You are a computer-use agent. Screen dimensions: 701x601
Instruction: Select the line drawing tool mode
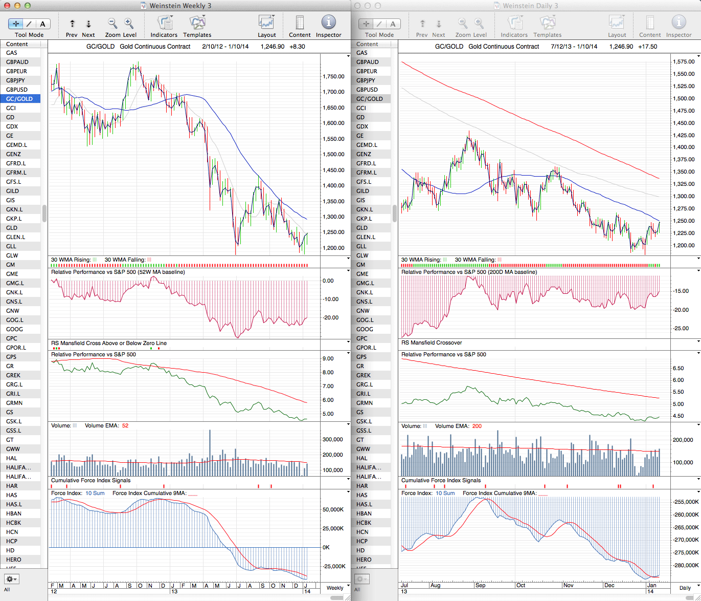click(x=29, y=24)
